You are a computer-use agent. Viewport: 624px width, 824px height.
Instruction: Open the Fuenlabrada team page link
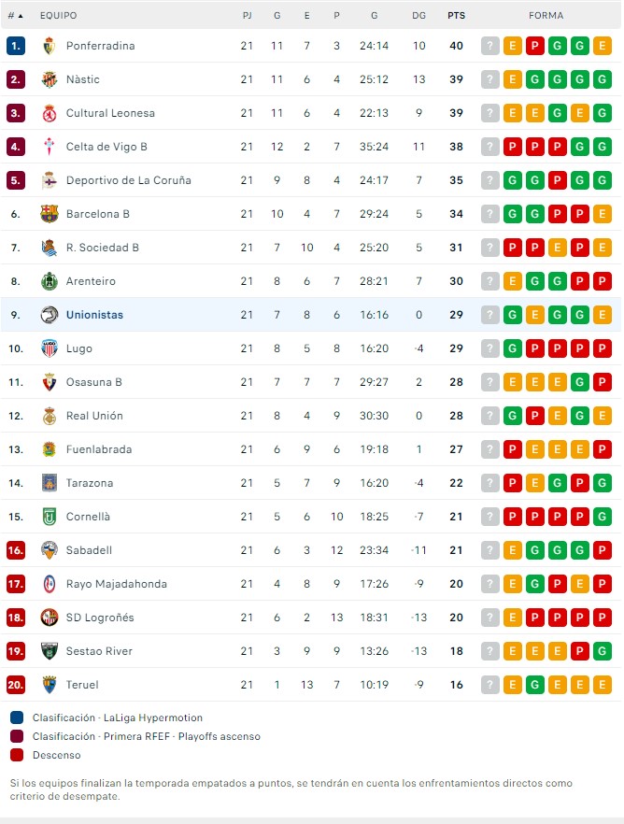click(x=99, y=449)
